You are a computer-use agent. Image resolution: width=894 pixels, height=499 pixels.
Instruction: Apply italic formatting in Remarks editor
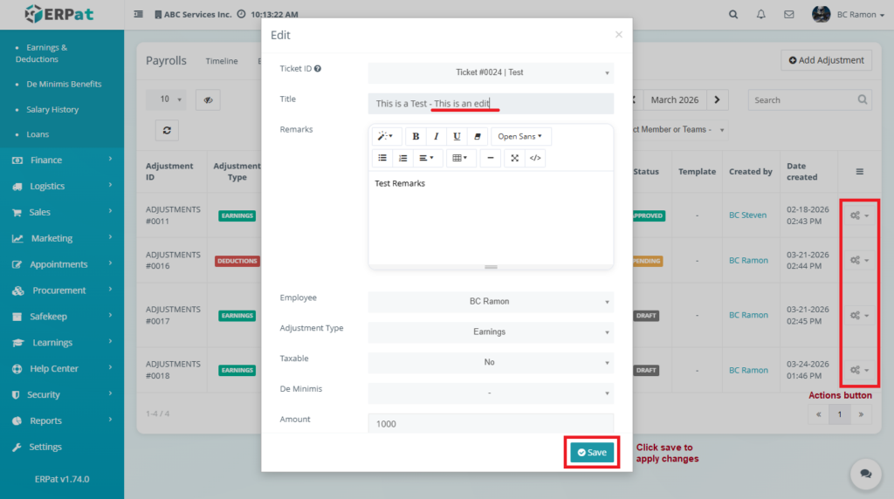pyautogui.click(x=437, y=136)
